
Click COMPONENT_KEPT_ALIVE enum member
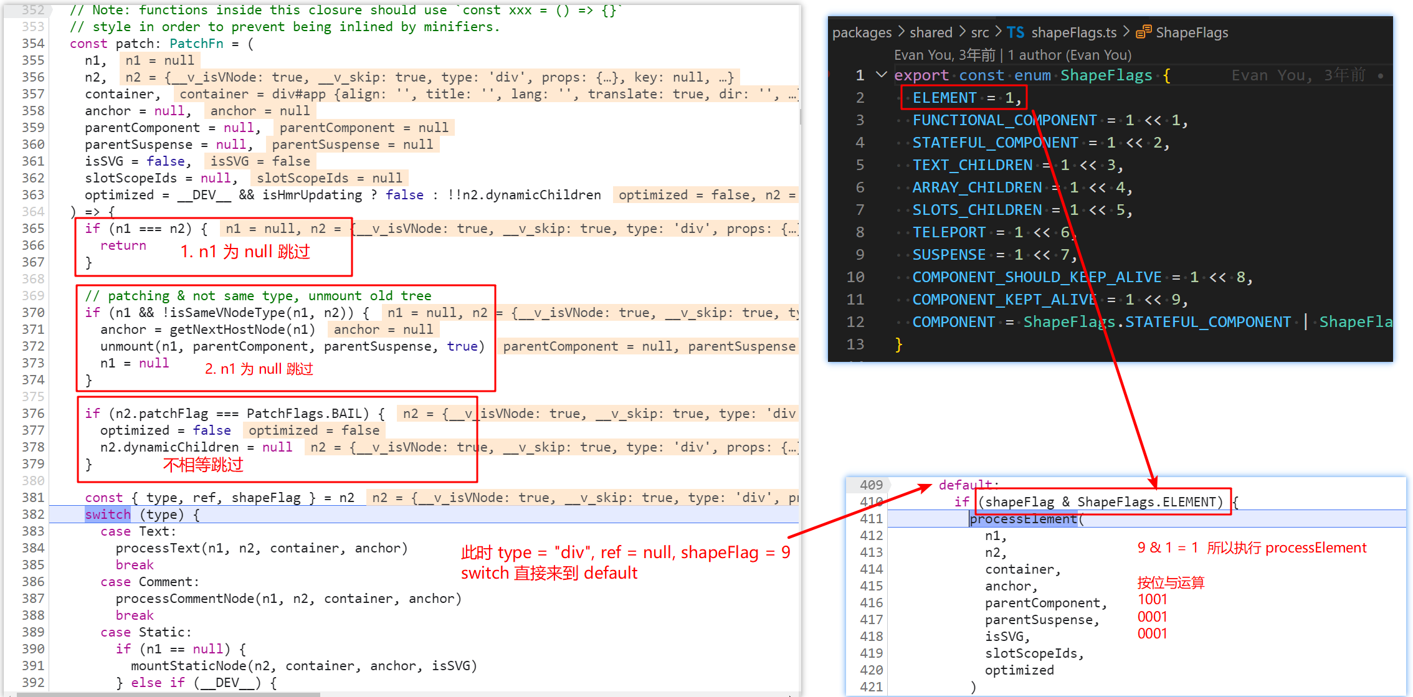1004,300
